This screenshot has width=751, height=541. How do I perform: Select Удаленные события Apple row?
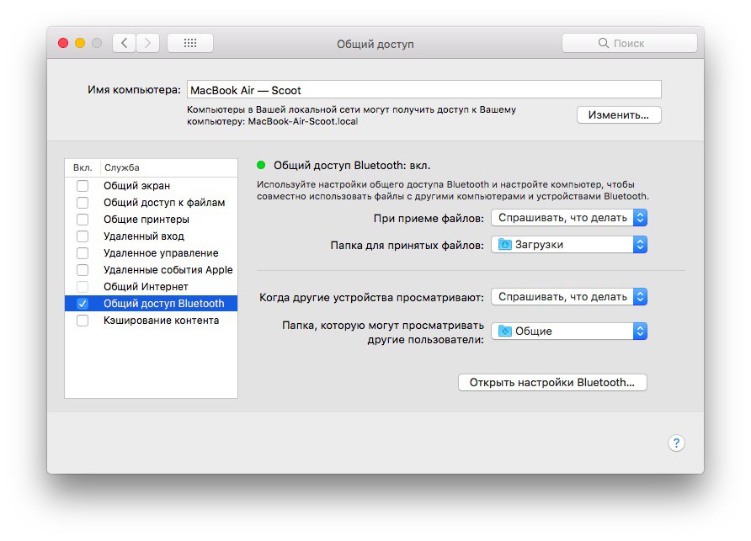coord(151,269)
